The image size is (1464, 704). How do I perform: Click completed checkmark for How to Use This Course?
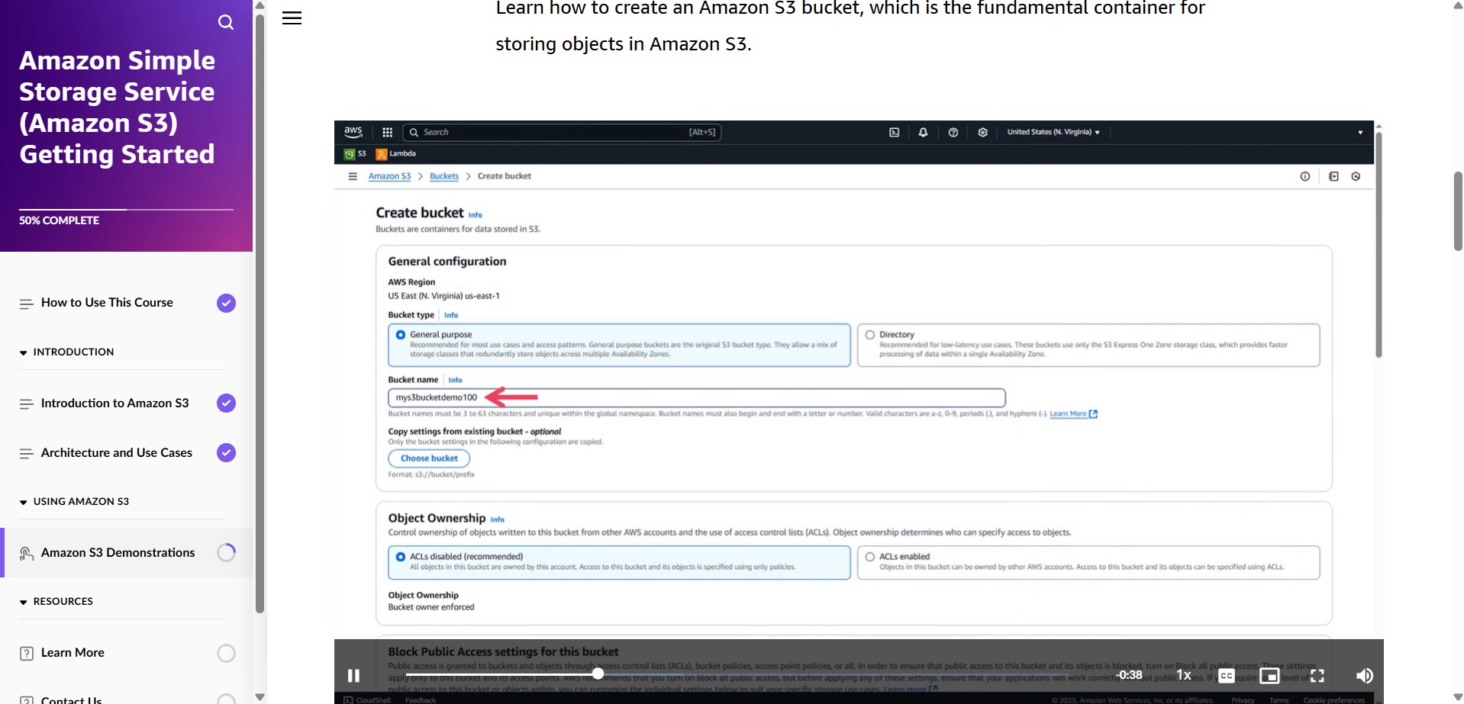[x=226, y=304]
